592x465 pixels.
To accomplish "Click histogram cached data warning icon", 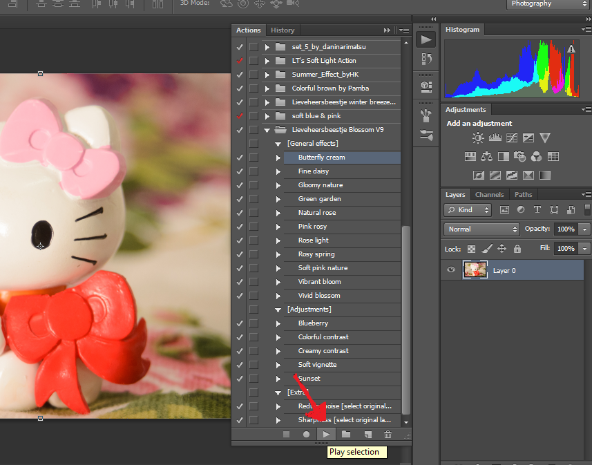I will (x=571, y=48).
